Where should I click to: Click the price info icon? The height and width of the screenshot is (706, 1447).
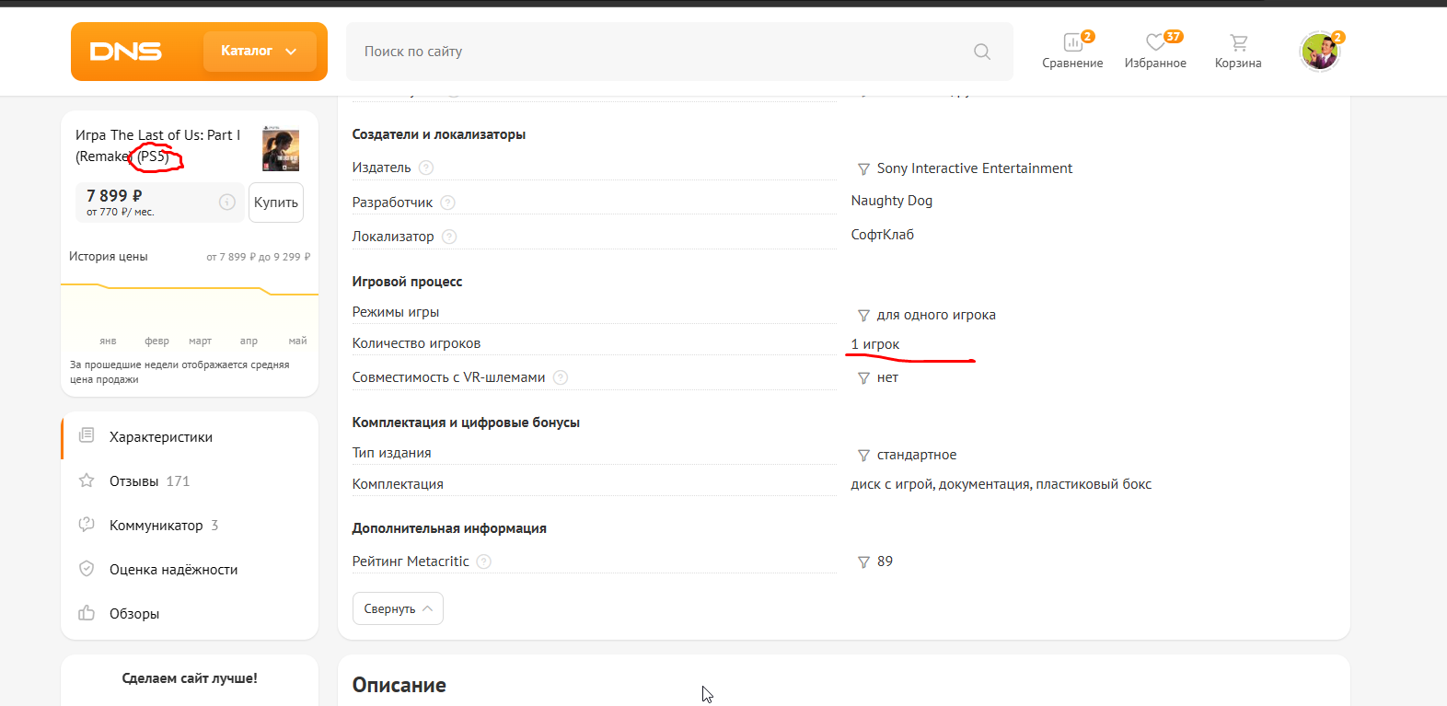pyautogui.click(x=227, y=203)
